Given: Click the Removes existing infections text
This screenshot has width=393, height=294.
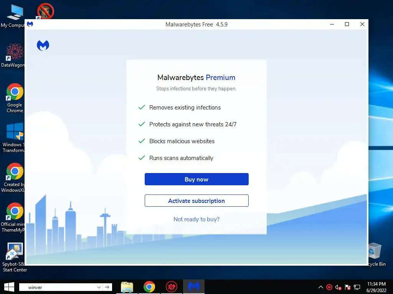Looking at the screenshot, I should coord(185,108).
